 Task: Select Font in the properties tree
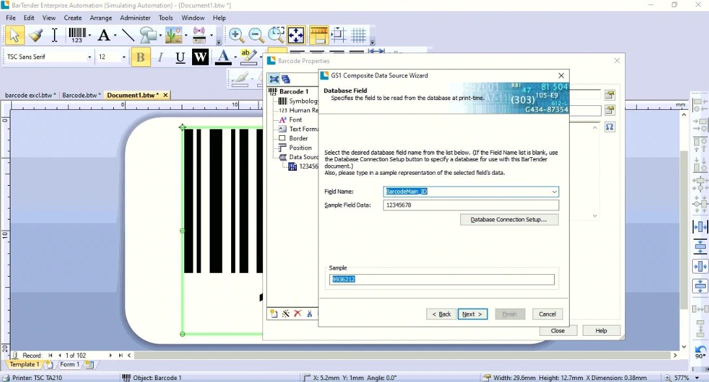296,120
